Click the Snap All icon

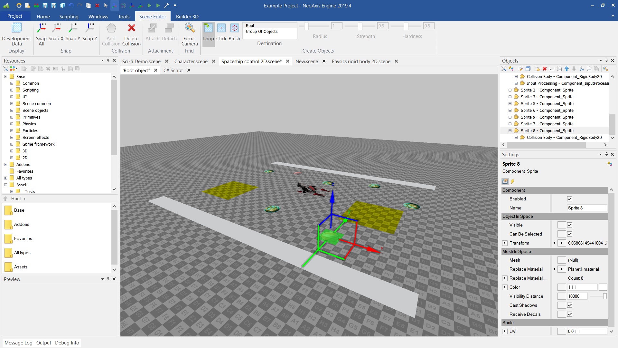(x=41, y=28)
